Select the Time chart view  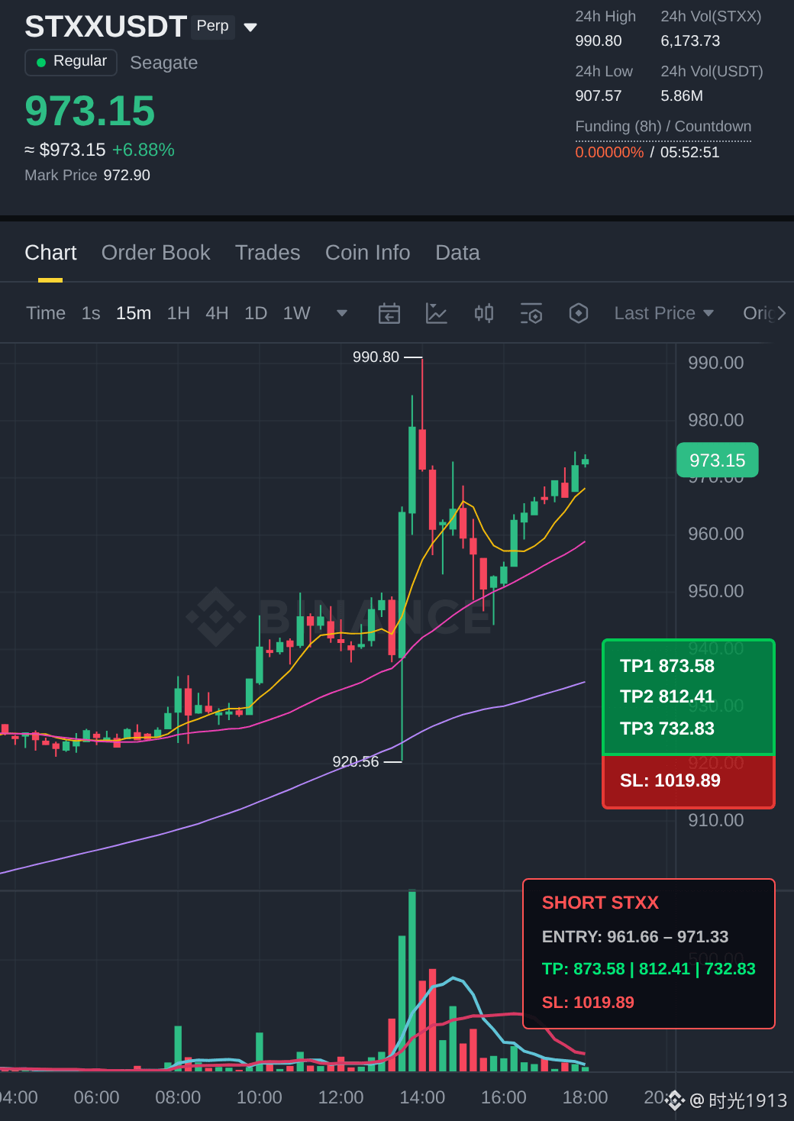46,313
